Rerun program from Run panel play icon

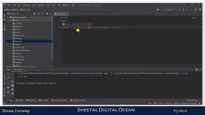pyautogui.click(x=8, y=74)
